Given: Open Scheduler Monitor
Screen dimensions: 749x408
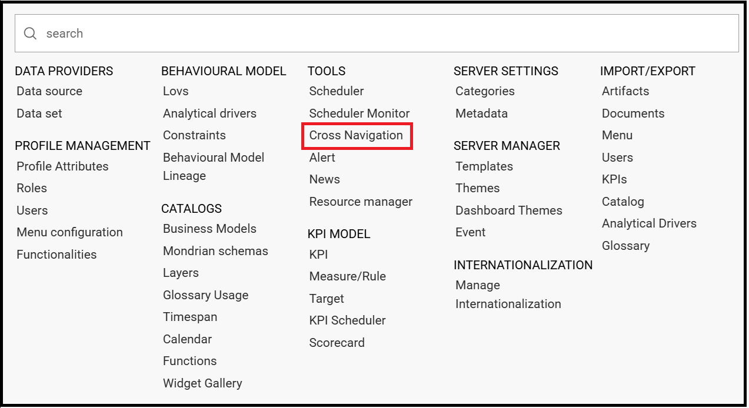Looking at the screenshot, I should click(359, 113).
